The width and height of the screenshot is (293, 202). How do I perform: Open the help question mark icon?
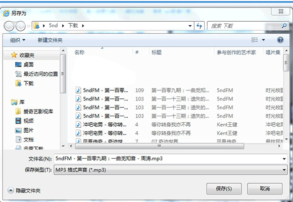point(280,40)
